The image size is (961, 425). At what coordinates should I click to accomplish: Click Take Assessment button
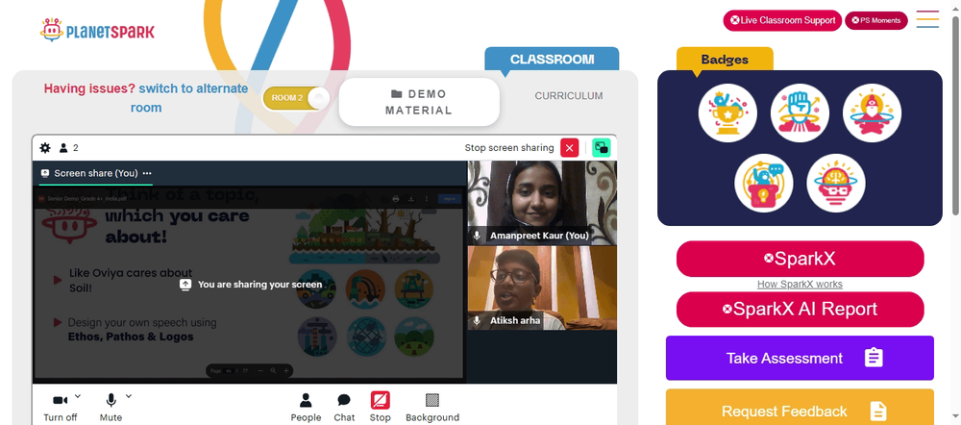click(800, 358)
